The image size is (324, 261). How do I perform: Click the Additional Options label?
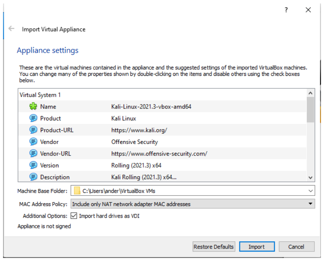[45, 216]
